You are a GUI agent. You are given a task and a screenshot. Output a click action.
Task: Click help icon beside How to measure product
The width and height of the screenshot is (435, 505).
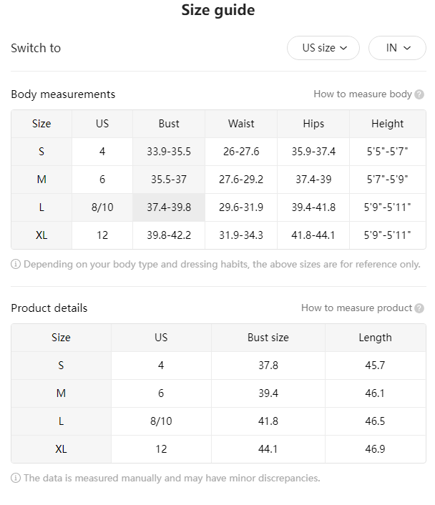click(419, 308)
